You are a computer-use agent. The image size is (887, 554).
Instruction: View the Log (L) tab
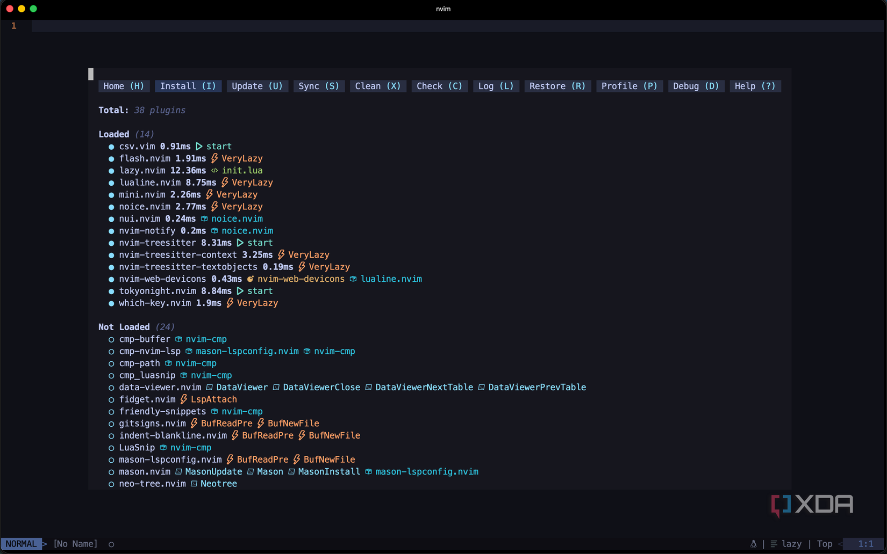(x=496, y=86)
